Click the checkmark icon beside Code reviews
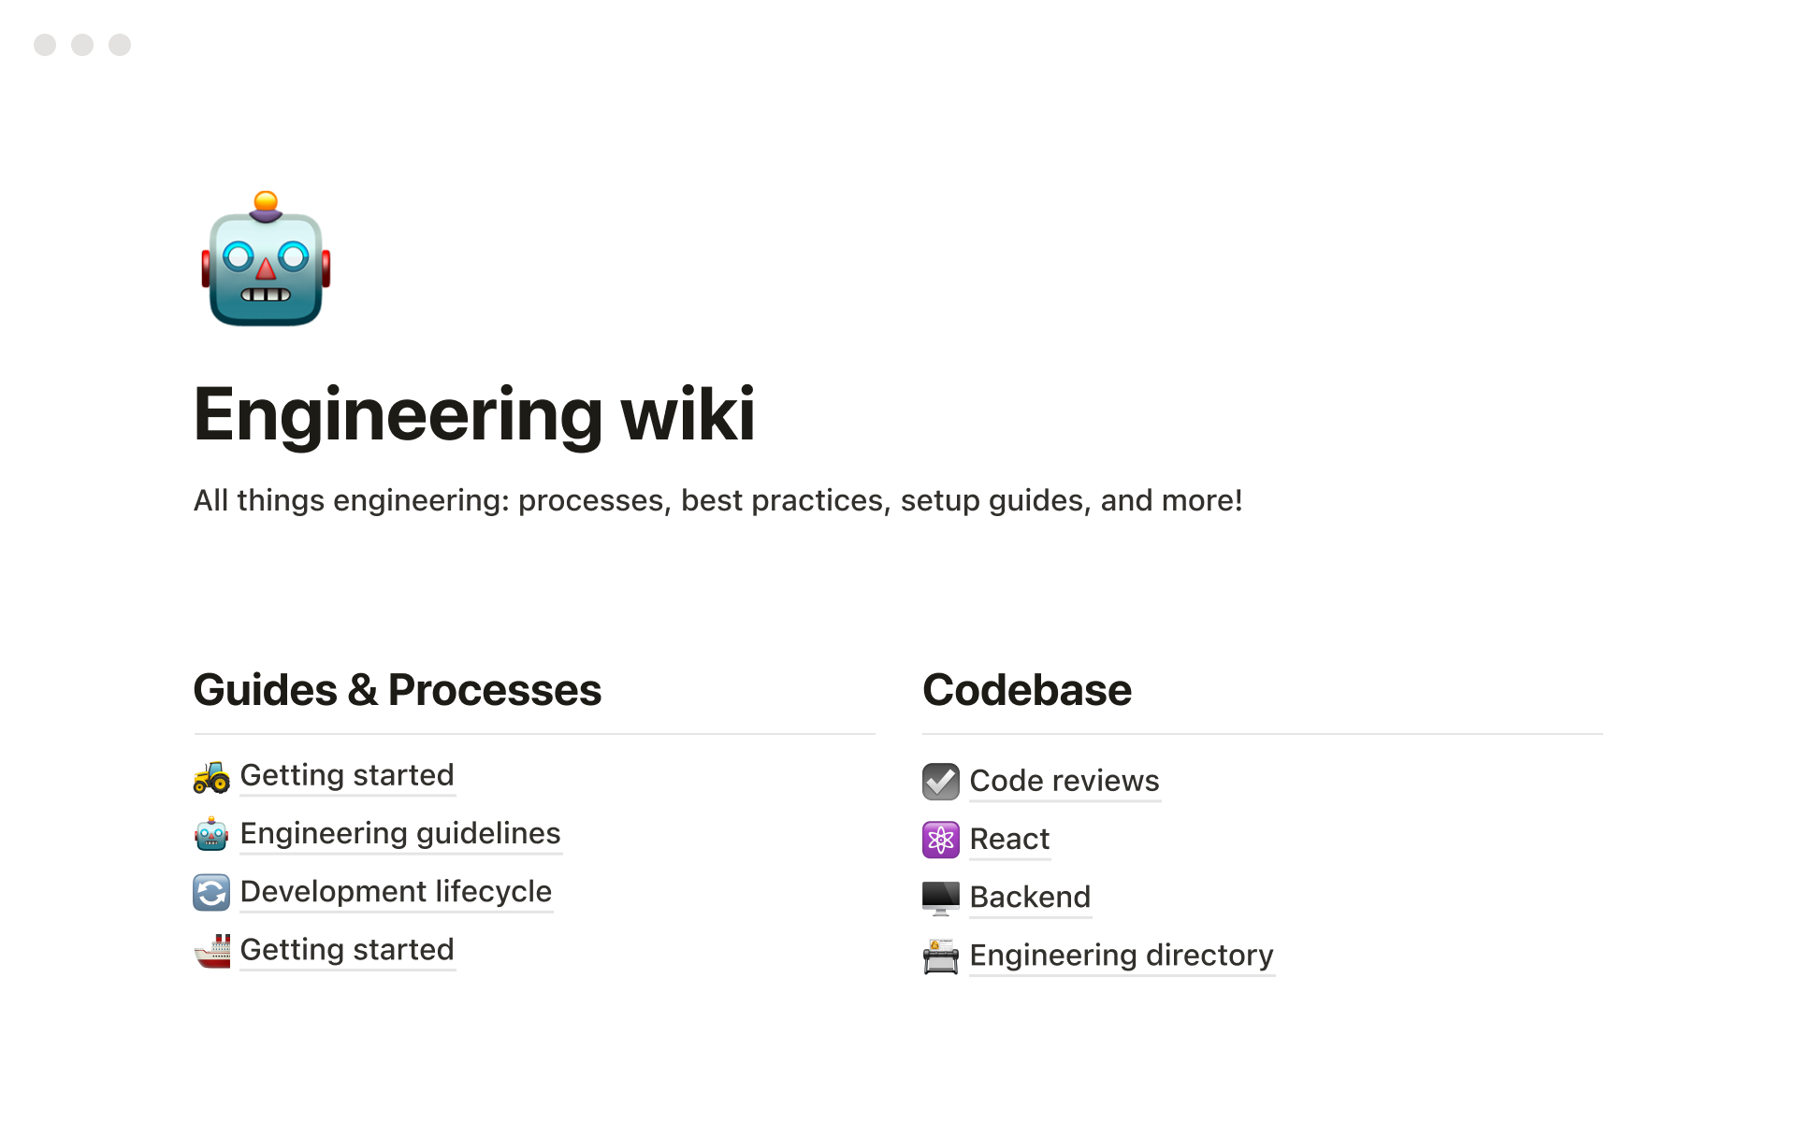The width and height of the screenshot is (1796, 1122). (x=940, y=782)
